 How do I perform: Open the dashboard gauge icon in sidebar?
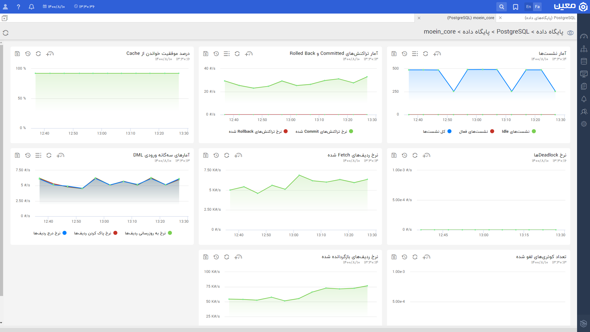coord(584,36)
